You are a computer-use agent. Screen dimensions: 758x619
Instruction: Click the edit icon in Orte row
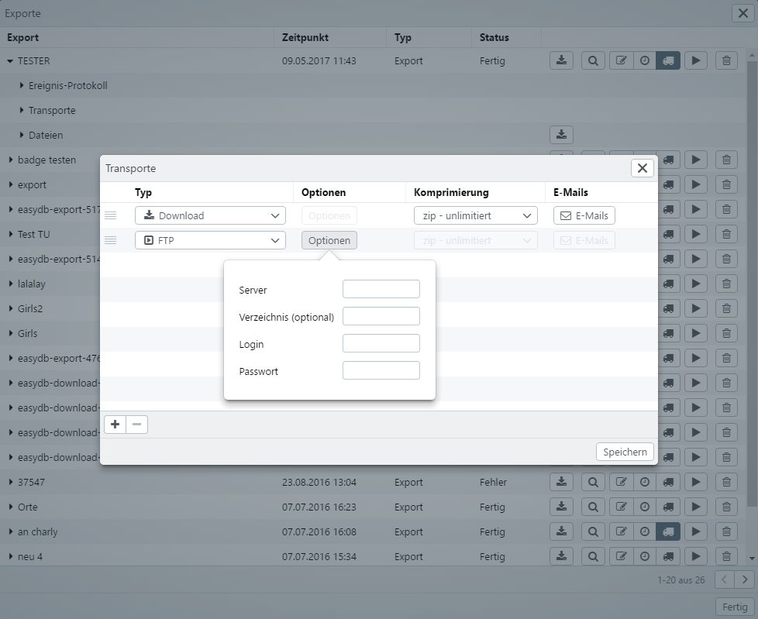click(621, 507)
